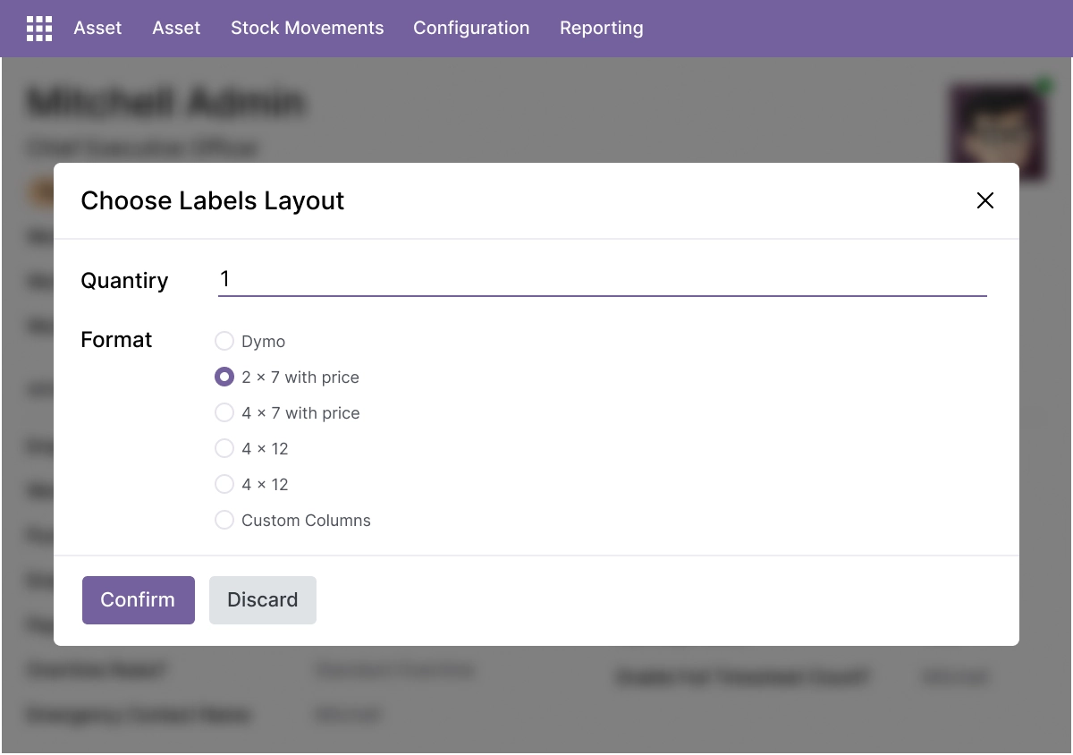Confirm the label layout

pos(139,600)
